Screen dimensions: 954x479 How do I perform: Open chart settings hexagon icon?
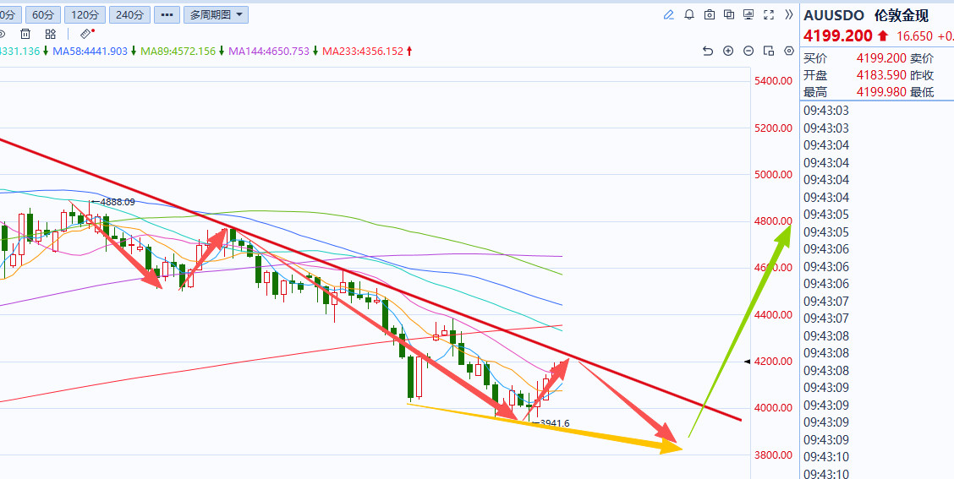click(x=789, y=51)
